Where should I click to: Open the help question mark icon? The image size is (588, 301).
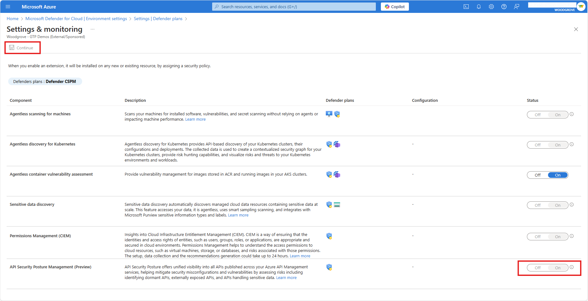tap(504, 7)
